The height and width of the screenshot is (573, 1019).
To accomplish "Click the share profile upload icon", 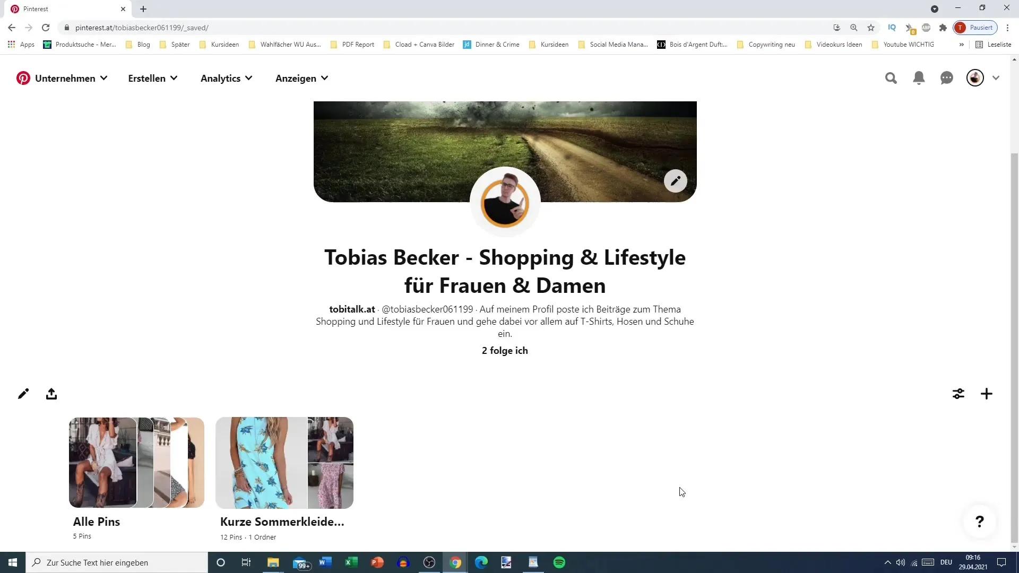I will [52, 393].
